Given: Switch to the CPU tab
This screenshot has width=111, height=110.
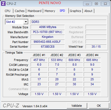Looking at the screenshot, I should pyautogui.click(x=7, y=11).
